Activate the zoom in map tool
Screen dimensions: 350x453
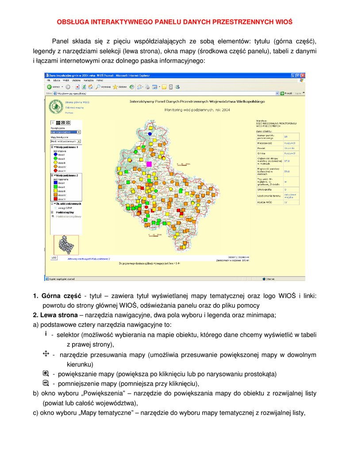(x=63, y=122)
